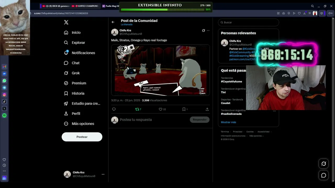
Task: Open the browser profile avatar
Action: coord(315,13)
